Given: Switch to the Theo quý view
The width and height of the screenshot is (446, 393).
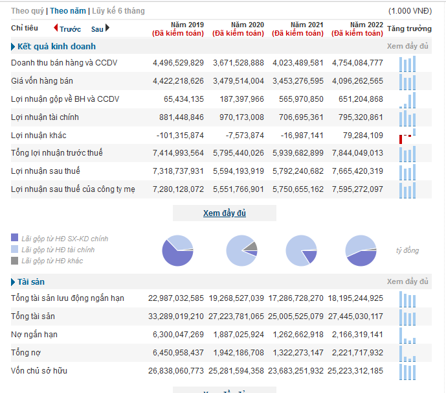Looking at the screenshot, I should 27,11.
